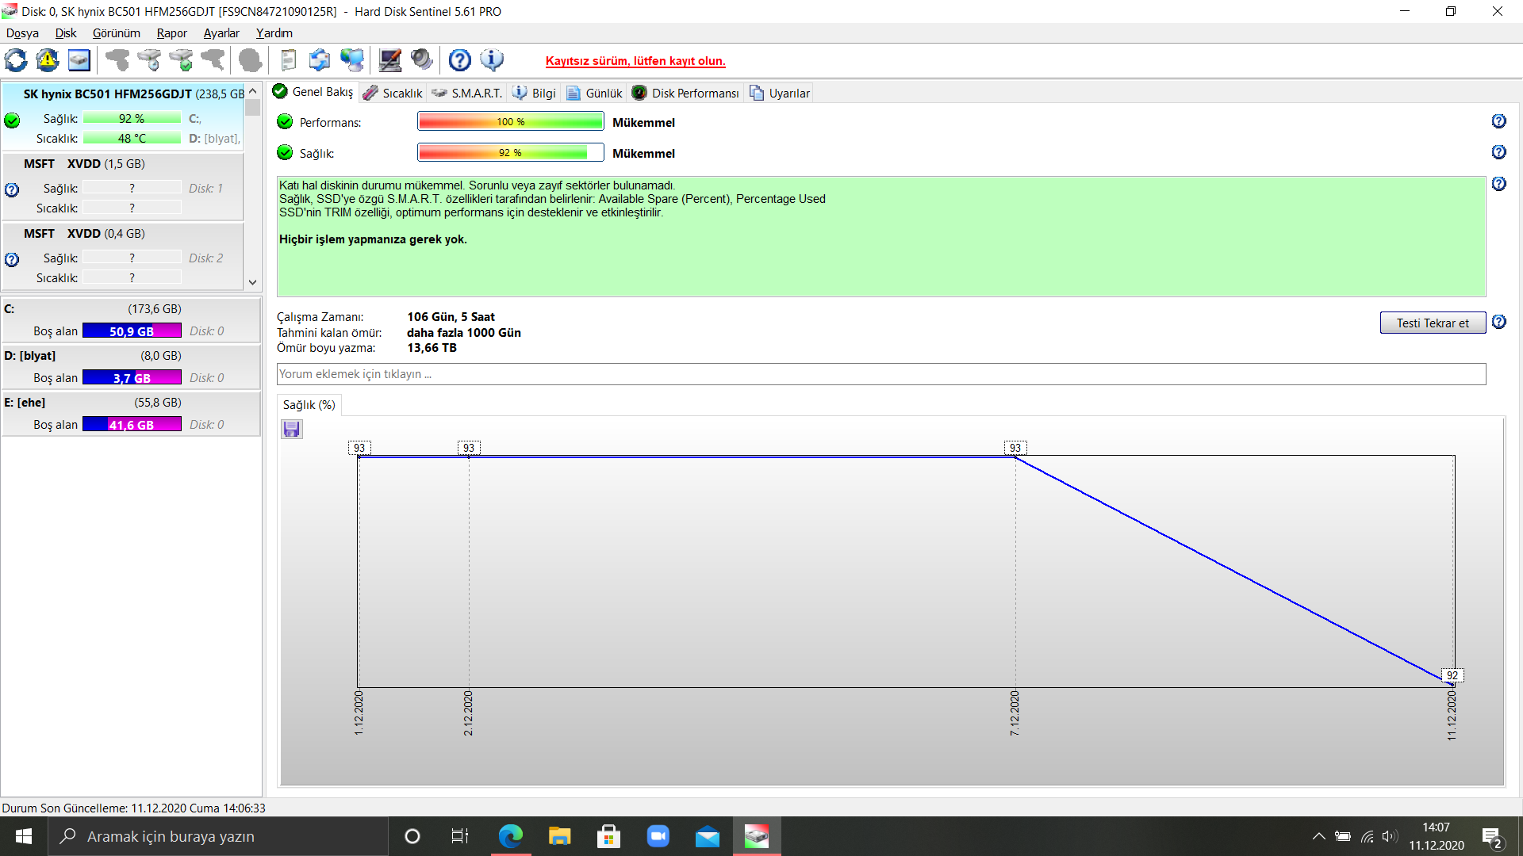
Task: Click the fourth grayed hammer tool icon
Action: (213, 60)
